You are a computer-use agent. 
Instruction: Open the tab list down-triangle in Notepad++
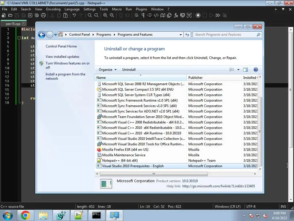(283, 9)
